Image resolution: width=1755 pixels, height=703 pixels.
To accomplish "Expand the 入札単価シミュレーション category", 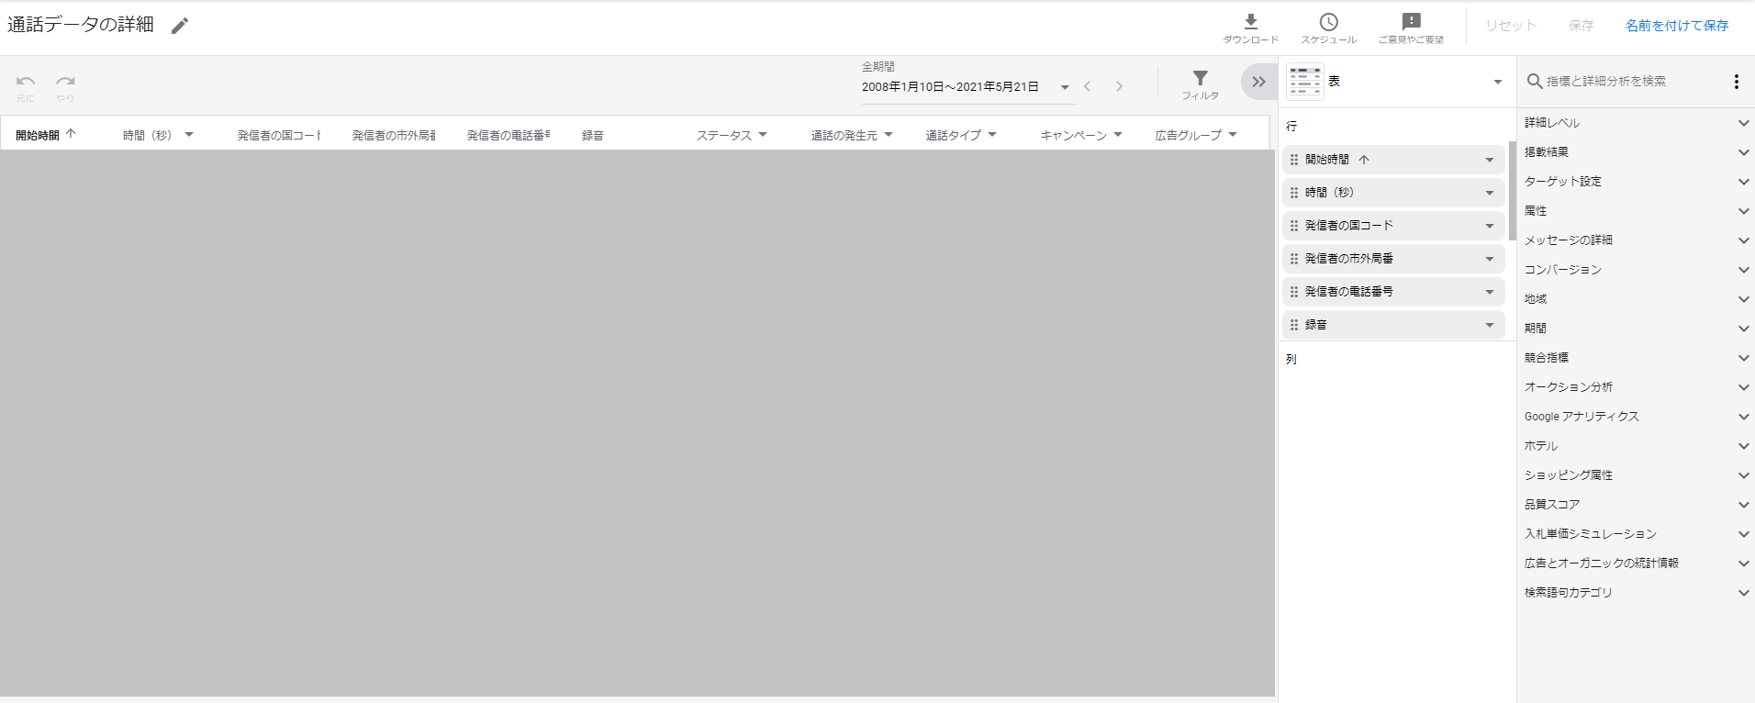I will 1743,534.
